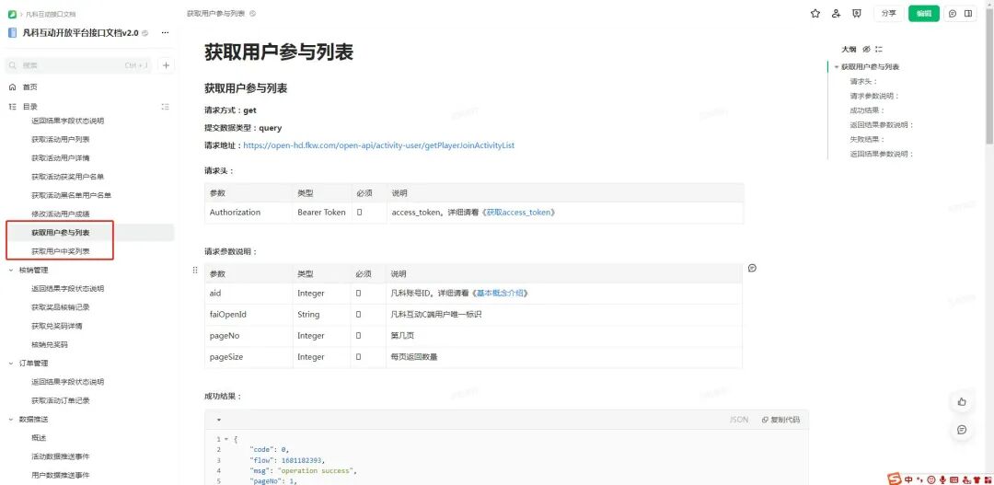Viewport: 994px width, 485px height.
Task: Click the green 编辑 edit button
Action: (924, 13)
